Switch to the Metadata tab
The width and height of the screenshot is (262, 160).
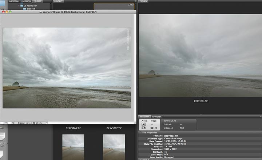tap(144, 117)
